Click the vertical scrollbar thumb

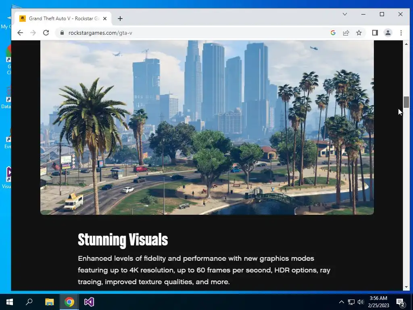tap(406, 102)
